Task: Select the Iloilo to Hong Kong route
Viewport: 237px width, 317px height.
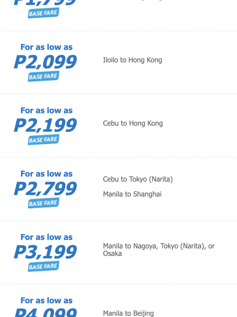Action: [x=132, y=60]
